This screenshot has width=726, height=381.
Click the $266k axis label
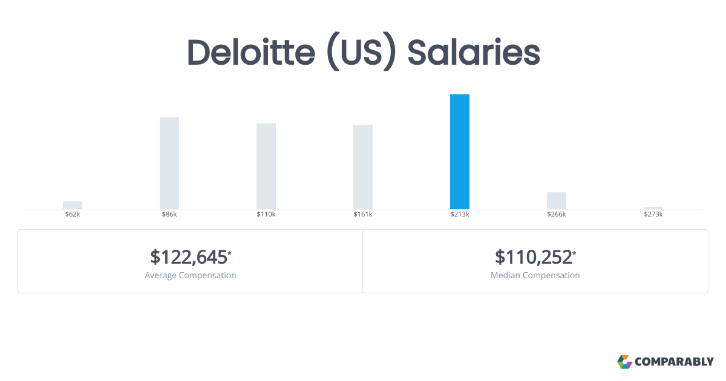coord(557,215)
